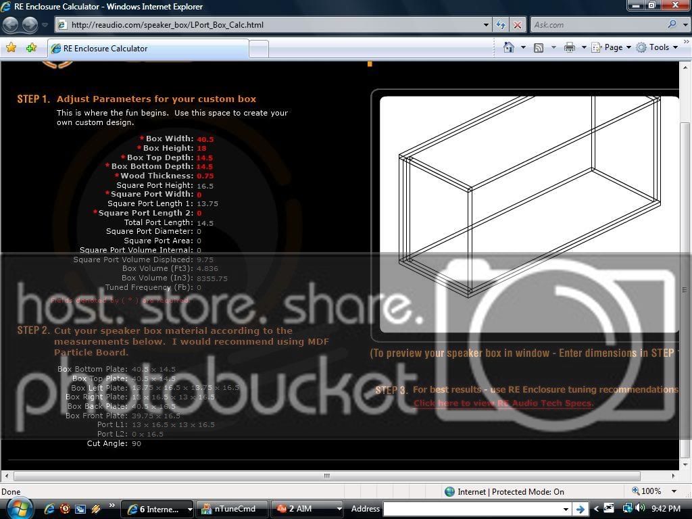Expand the zoom level dropdown arrow

pos(674,491)
